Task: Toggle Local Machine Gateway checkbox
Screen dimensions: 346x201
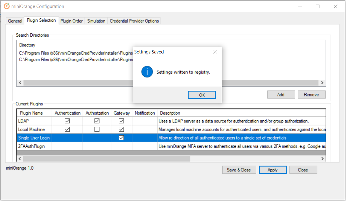Action: tap(121, 130)
